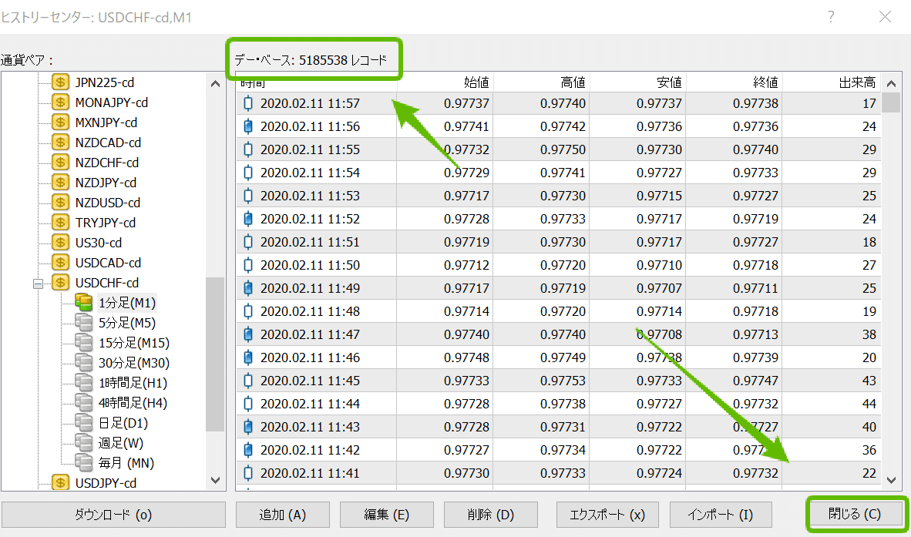Click the MONAJPY-cd symbol dollar icon
The image size is (911, 537).
pyautogui.click(x=60, y=102)
